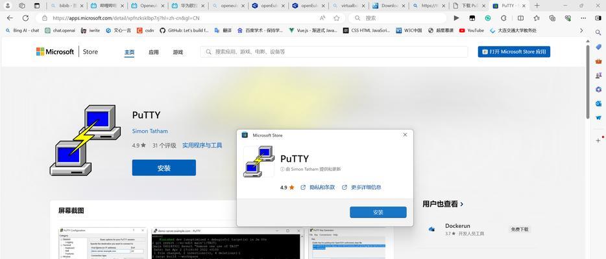Open the Workspaces icon
This screenshot has height=259, width=606.
22,6
